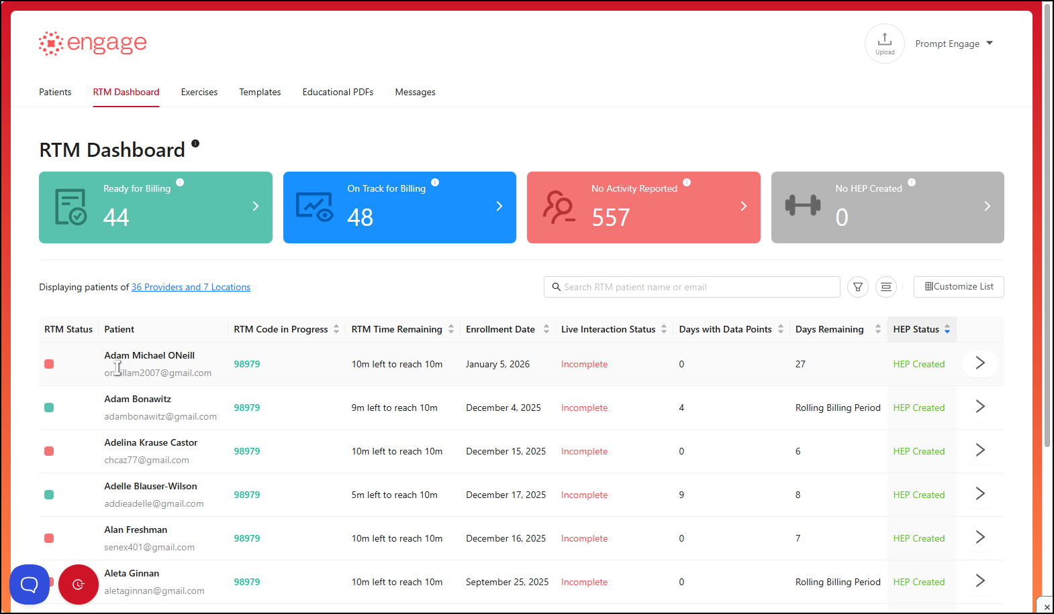The width and height of the screenshot is (1054, 614).
Task: Open the Messages tab
Action: click(415, 92)
